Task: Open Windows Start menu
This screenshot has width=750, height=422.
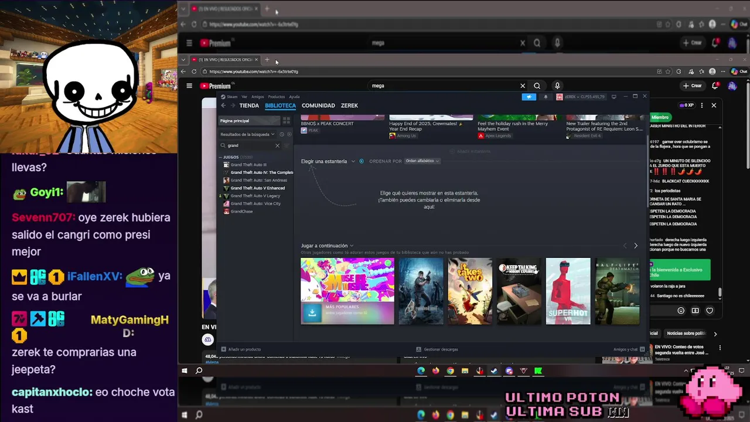Action: click(185, 370)
